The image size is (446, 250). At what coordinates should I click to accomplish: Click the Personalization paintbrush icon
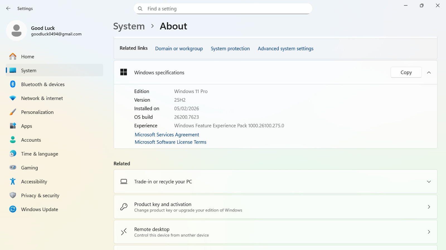pos(13,112)
